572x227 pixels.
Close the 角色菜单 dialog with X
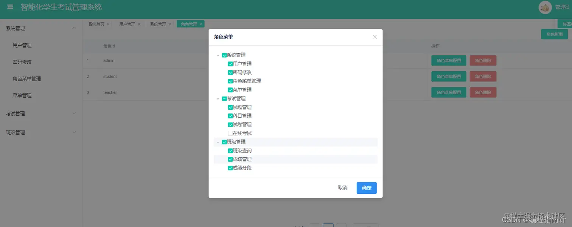click(x=375, y=37)
